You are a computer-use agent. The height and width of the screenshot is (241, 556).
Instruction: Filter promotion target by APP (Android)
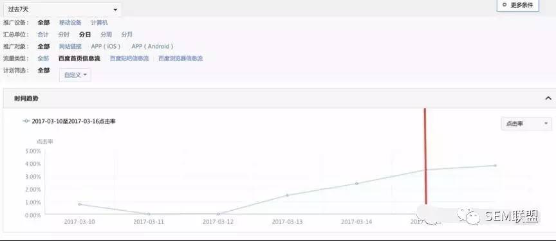[x=153, y=46]
